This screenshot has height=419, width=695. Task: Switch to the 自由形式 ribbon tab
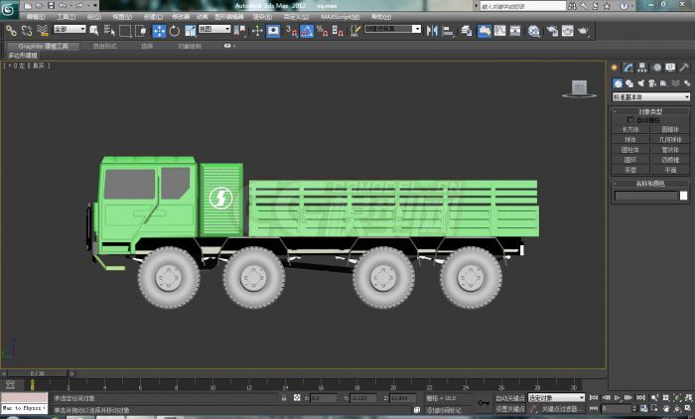(104, 46)
